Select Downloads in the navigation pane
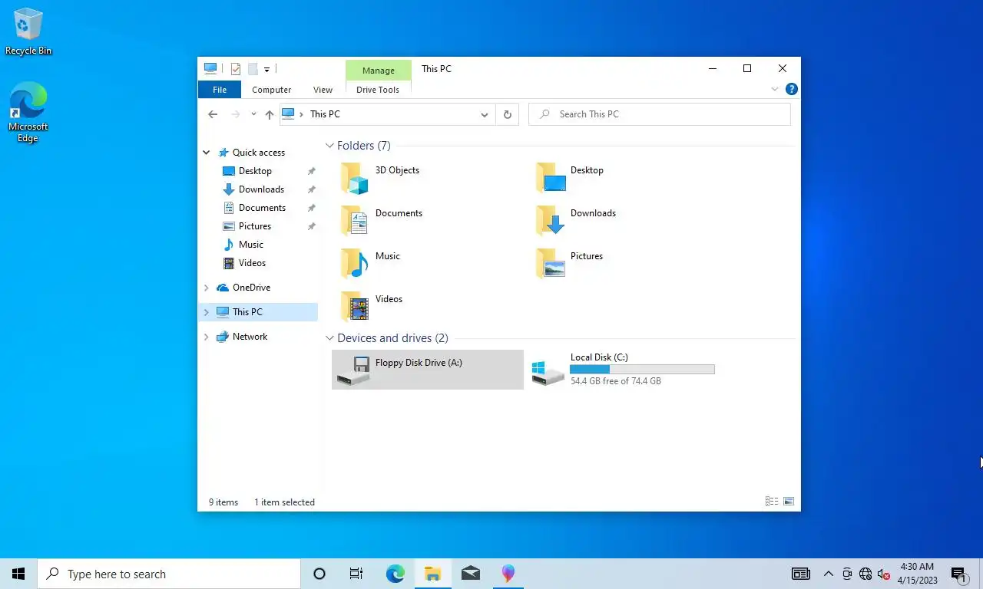983x589 pixels. pos(261,189)
